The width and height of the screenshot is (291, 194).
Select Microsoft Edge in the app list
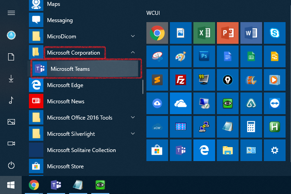click(84, 85)
